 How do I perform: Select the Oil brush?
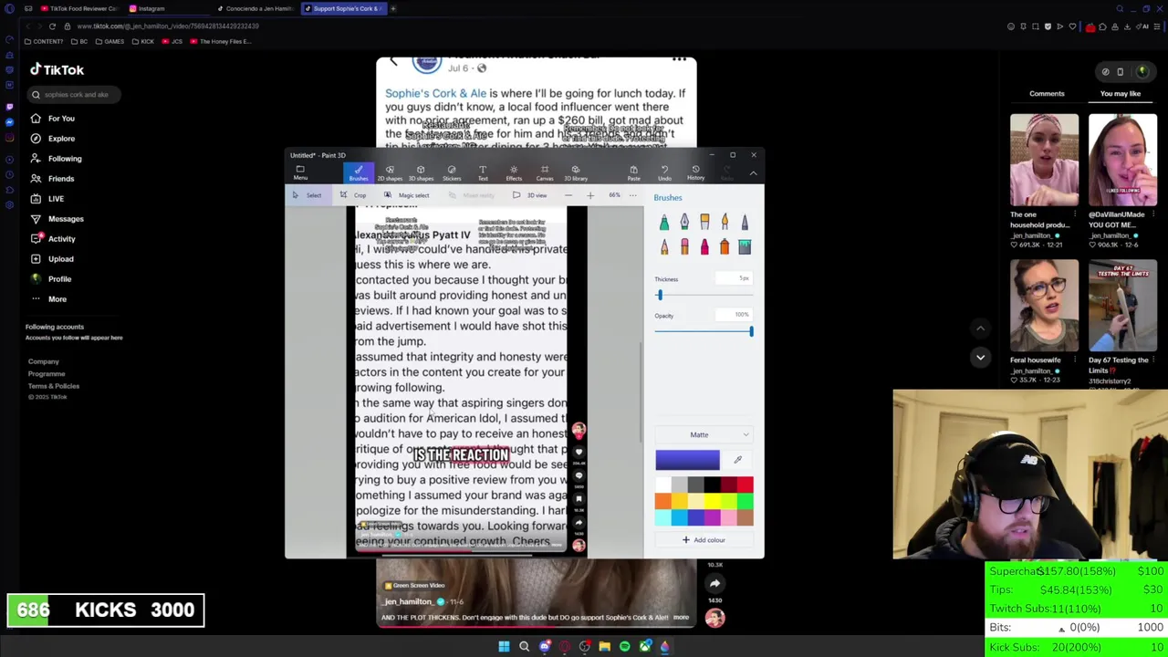pyautogui.click(x=704, y=222)
